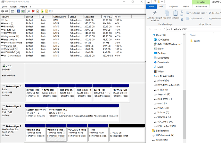Image resolution: width=221 pixels, height=143 pixels.
Task: Click the Up arrow in Explorer navigation
Action: 164,29
